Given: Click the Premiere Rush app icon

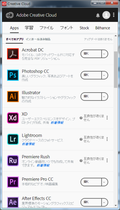Looking at the screenshot, I should point(13,161).
